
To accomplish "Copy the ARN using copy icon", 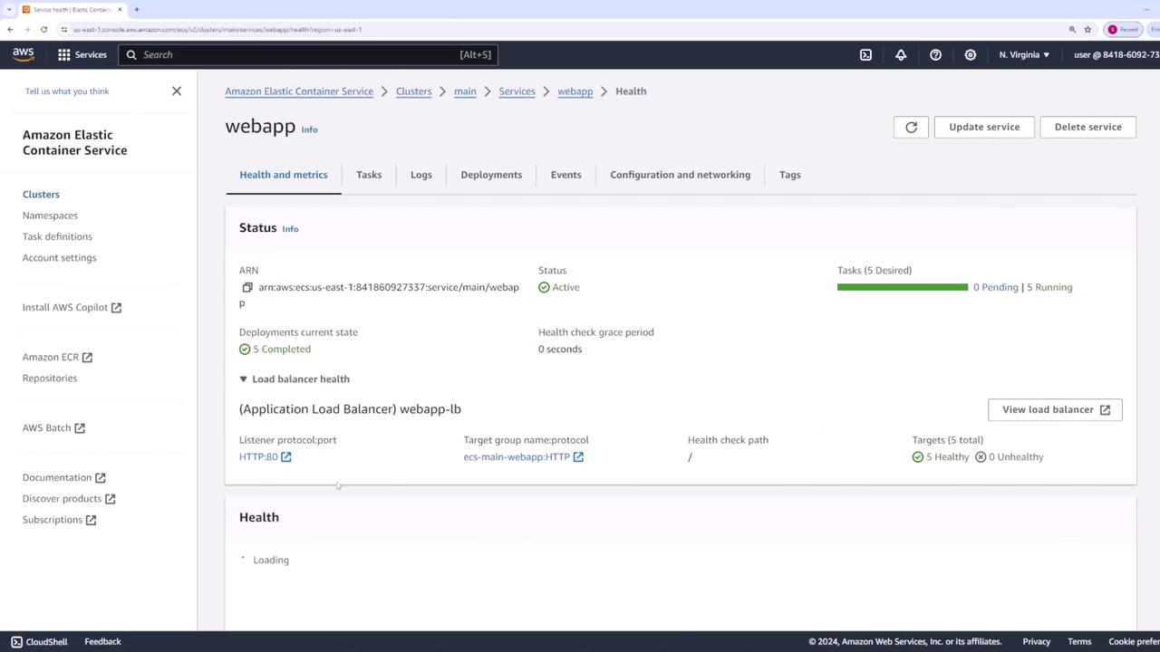I will [x=246, y=288].
